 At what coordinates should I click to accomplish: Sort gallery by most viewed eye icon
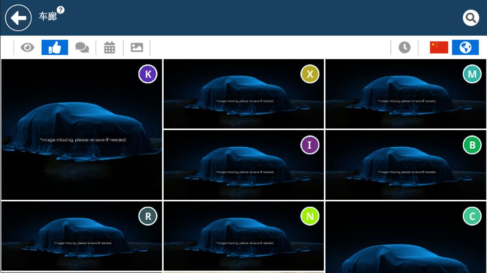coord(28,47)
